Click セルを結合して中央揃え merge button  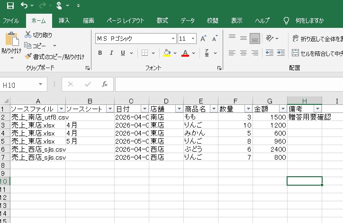coord(317,53)
